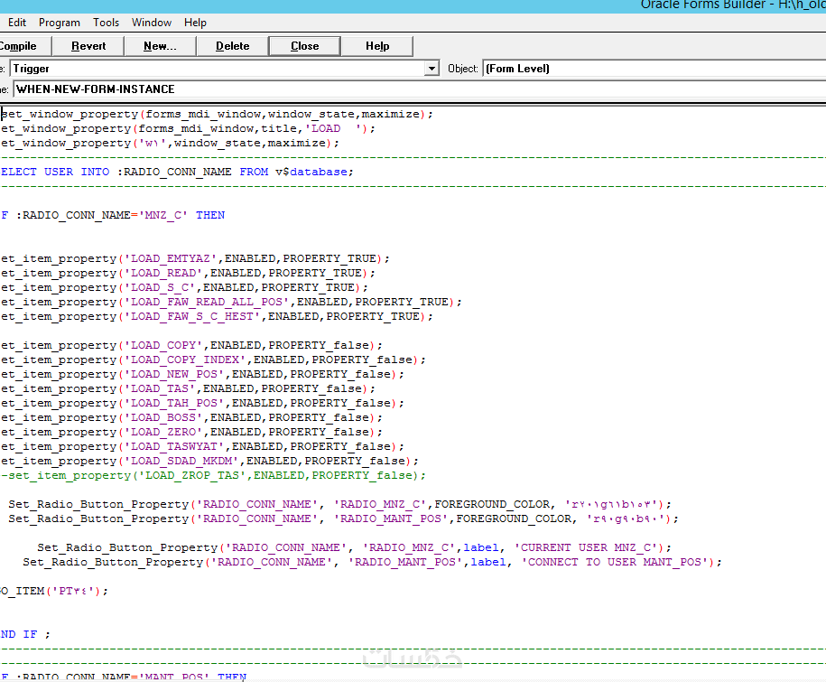Close the PL/SQL editor with Close button
Image resolution: width=826 pixels, height=682 pixels.
coord(304,46)
